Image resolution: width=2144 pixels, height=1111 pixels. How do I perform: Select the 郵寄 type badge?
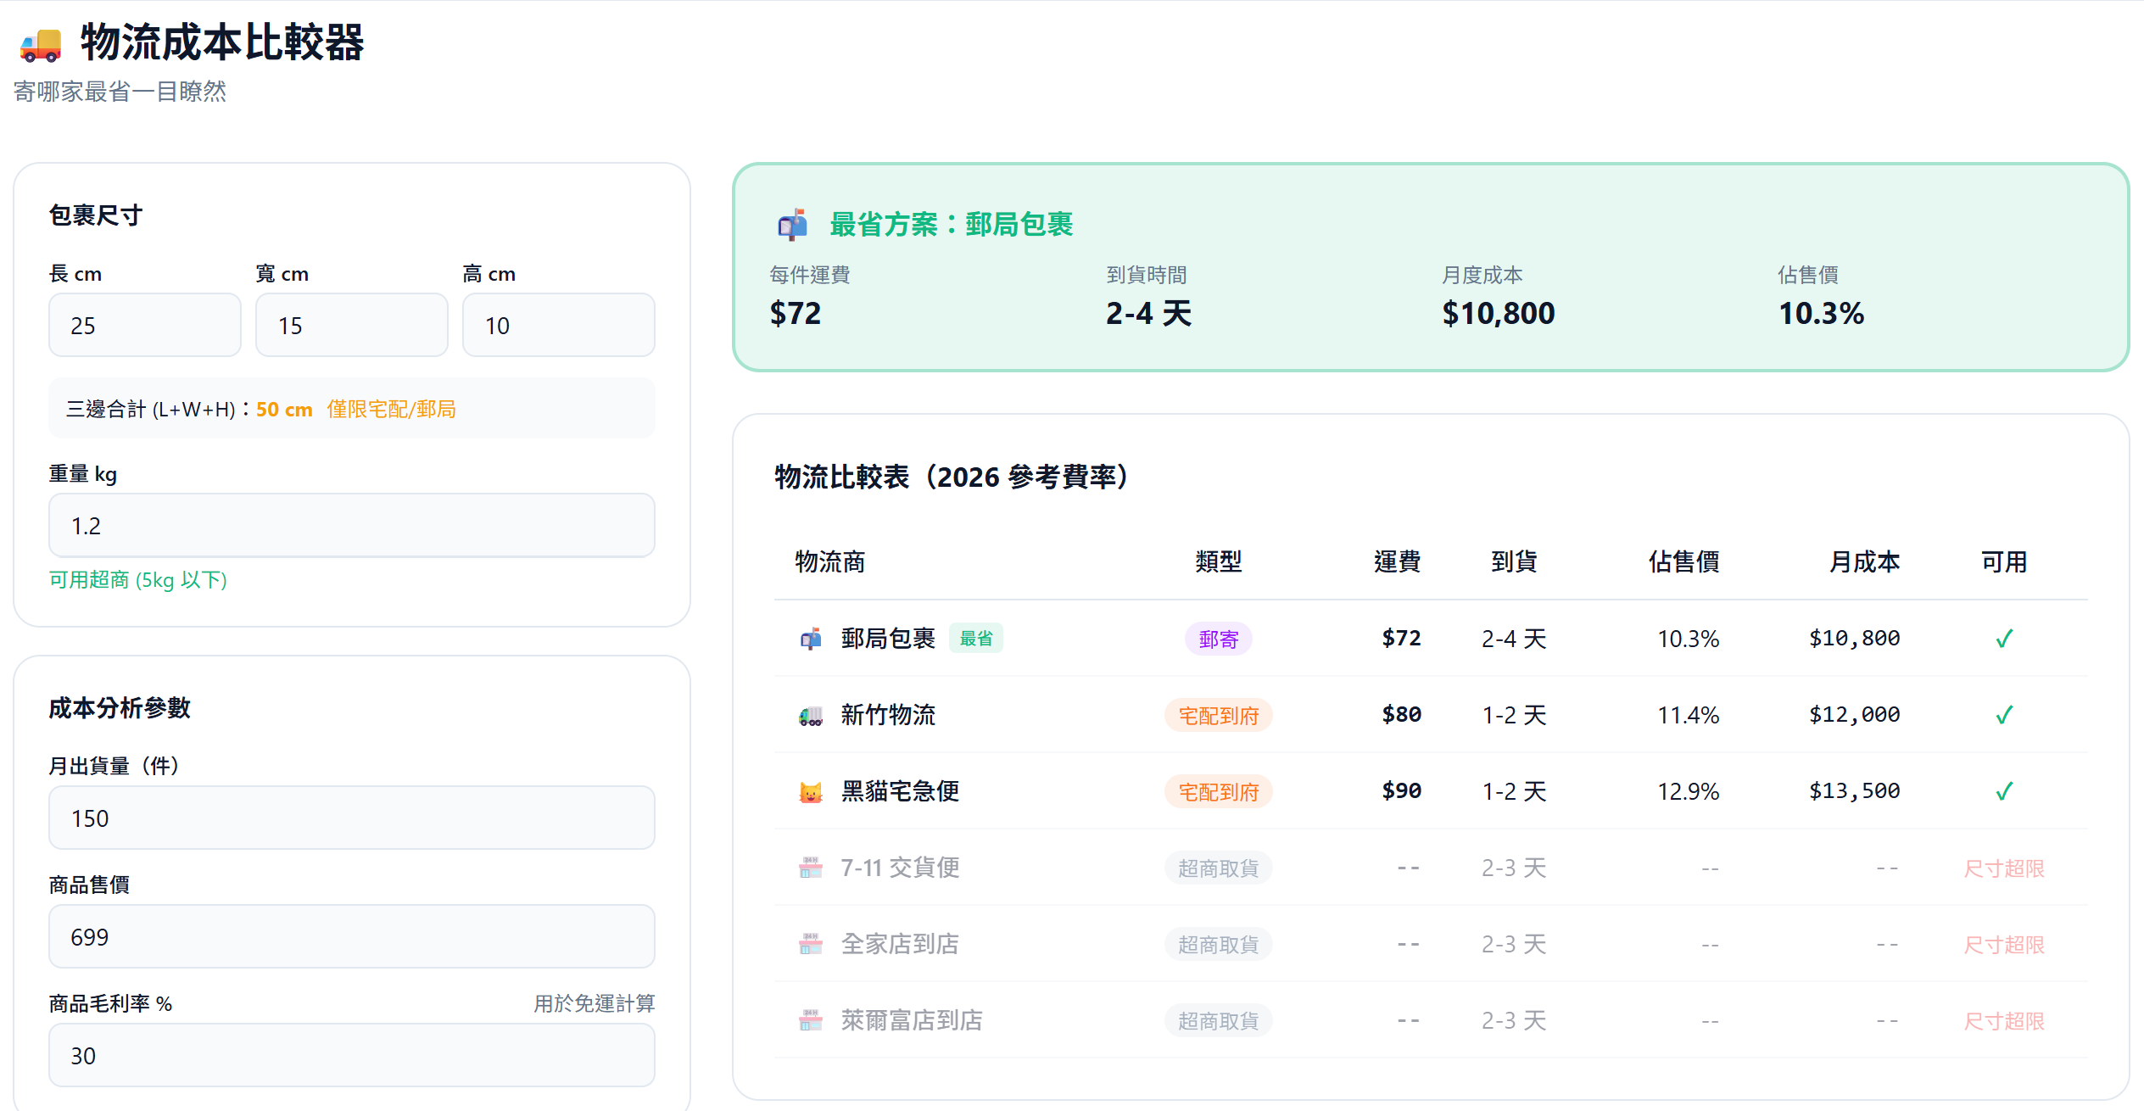pyautogui.click(x=1218, y=638)
